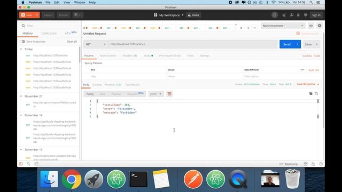Click the blue Send button
342x192 pixels.
coord(287,44)
